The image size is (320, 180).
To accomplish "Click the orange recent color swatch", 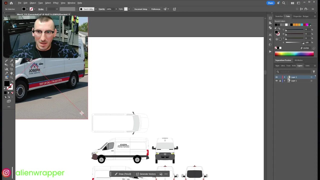I will (294, 25).
